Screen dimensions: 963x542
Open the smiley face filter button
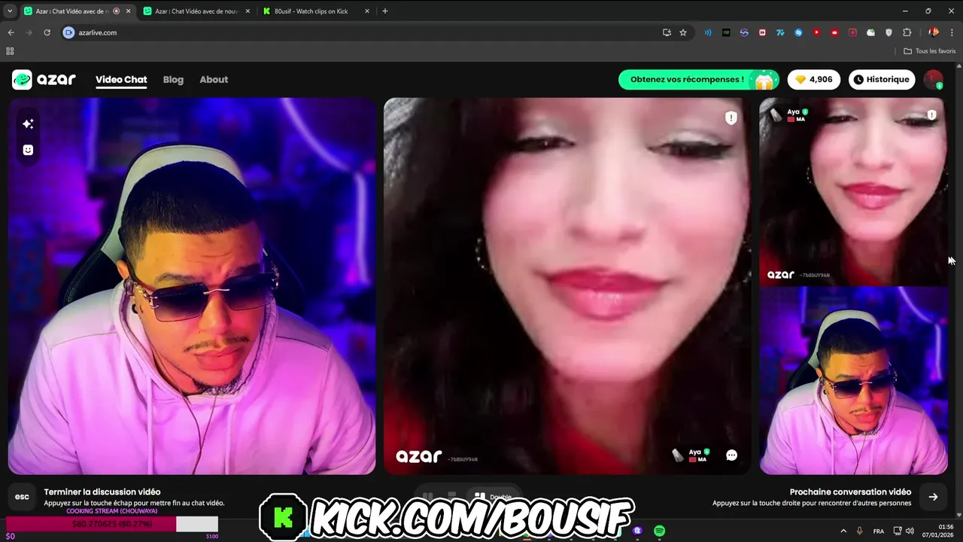point(28,150)
